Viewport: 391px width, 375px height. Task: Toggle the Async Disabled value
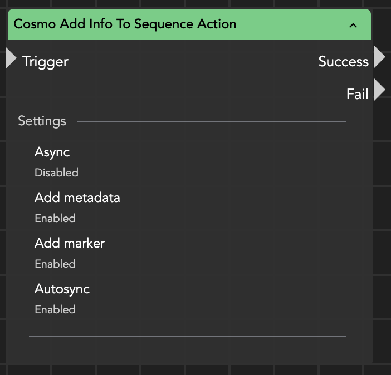pyautogui.click(x=56, y=172)
